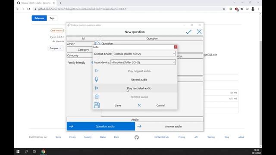This screenshot has height=155, width=276.
Task: Open Answer audio section
Action: pyautogui.click(x=169, y=126)
